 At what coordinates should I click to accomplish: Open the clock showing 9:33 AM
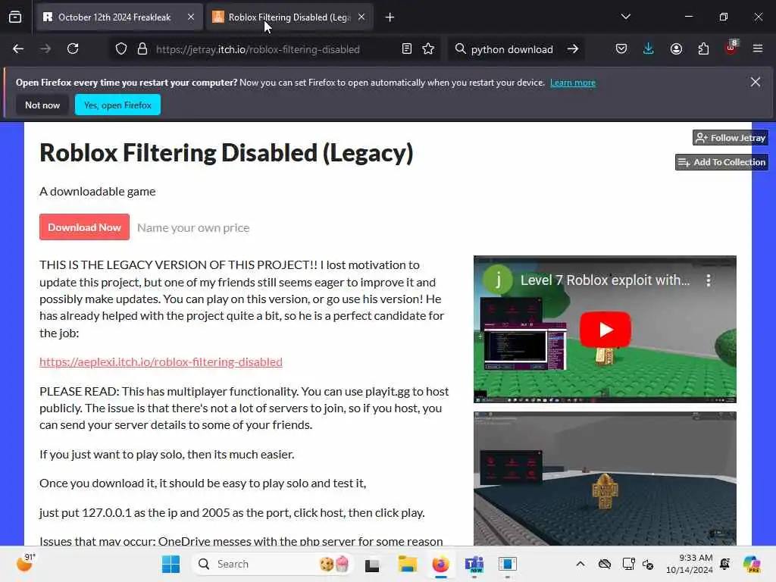690,564
